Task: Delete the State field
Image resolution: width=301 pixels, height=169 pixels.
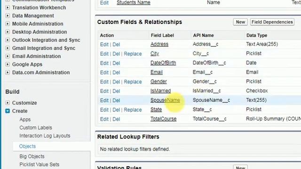Action: 116,110
